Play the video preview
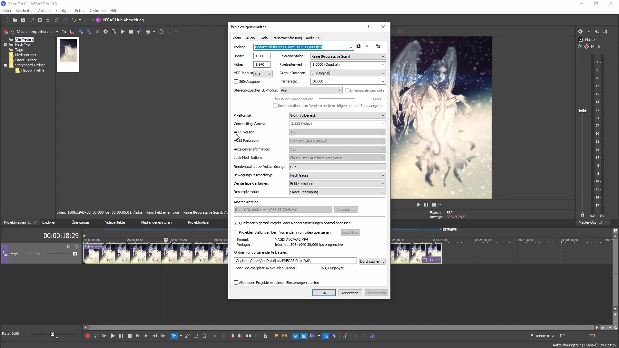This screenshot has width=619, height=348. (418, 205)
